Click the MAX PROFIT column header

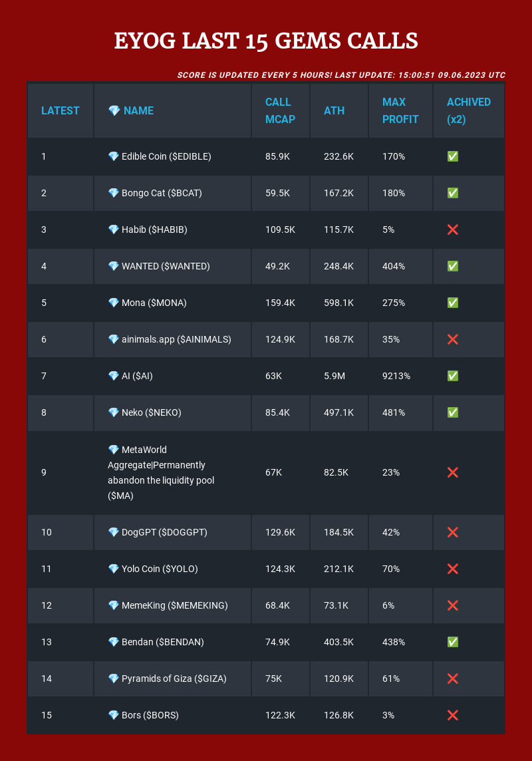[x=400, y=110]
